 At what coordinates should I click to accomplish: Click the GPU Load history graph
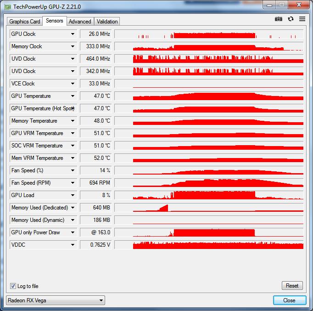click(x=209, y=195)
